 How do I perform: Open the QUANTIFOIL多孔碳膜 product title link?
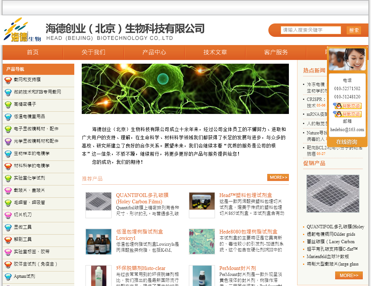[142, 195]
